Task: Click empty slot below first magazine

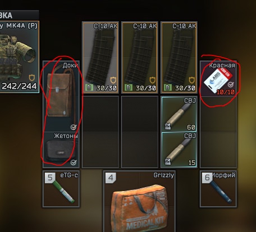Action: [100, 114]
